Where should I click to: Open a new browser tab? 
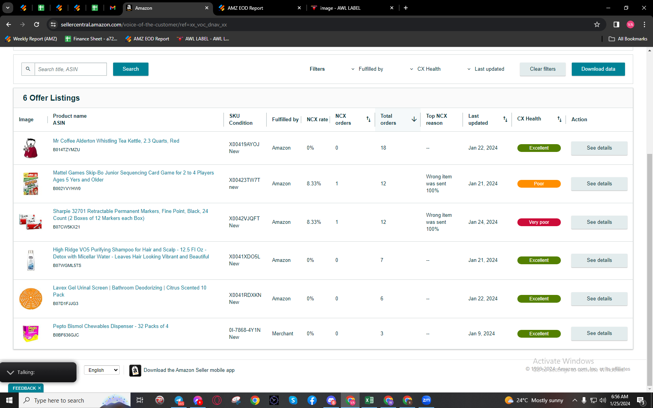[x=406, y=8]
